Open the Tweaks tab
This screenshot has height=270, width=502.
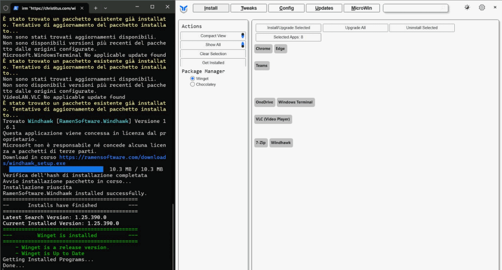[249, 8]
